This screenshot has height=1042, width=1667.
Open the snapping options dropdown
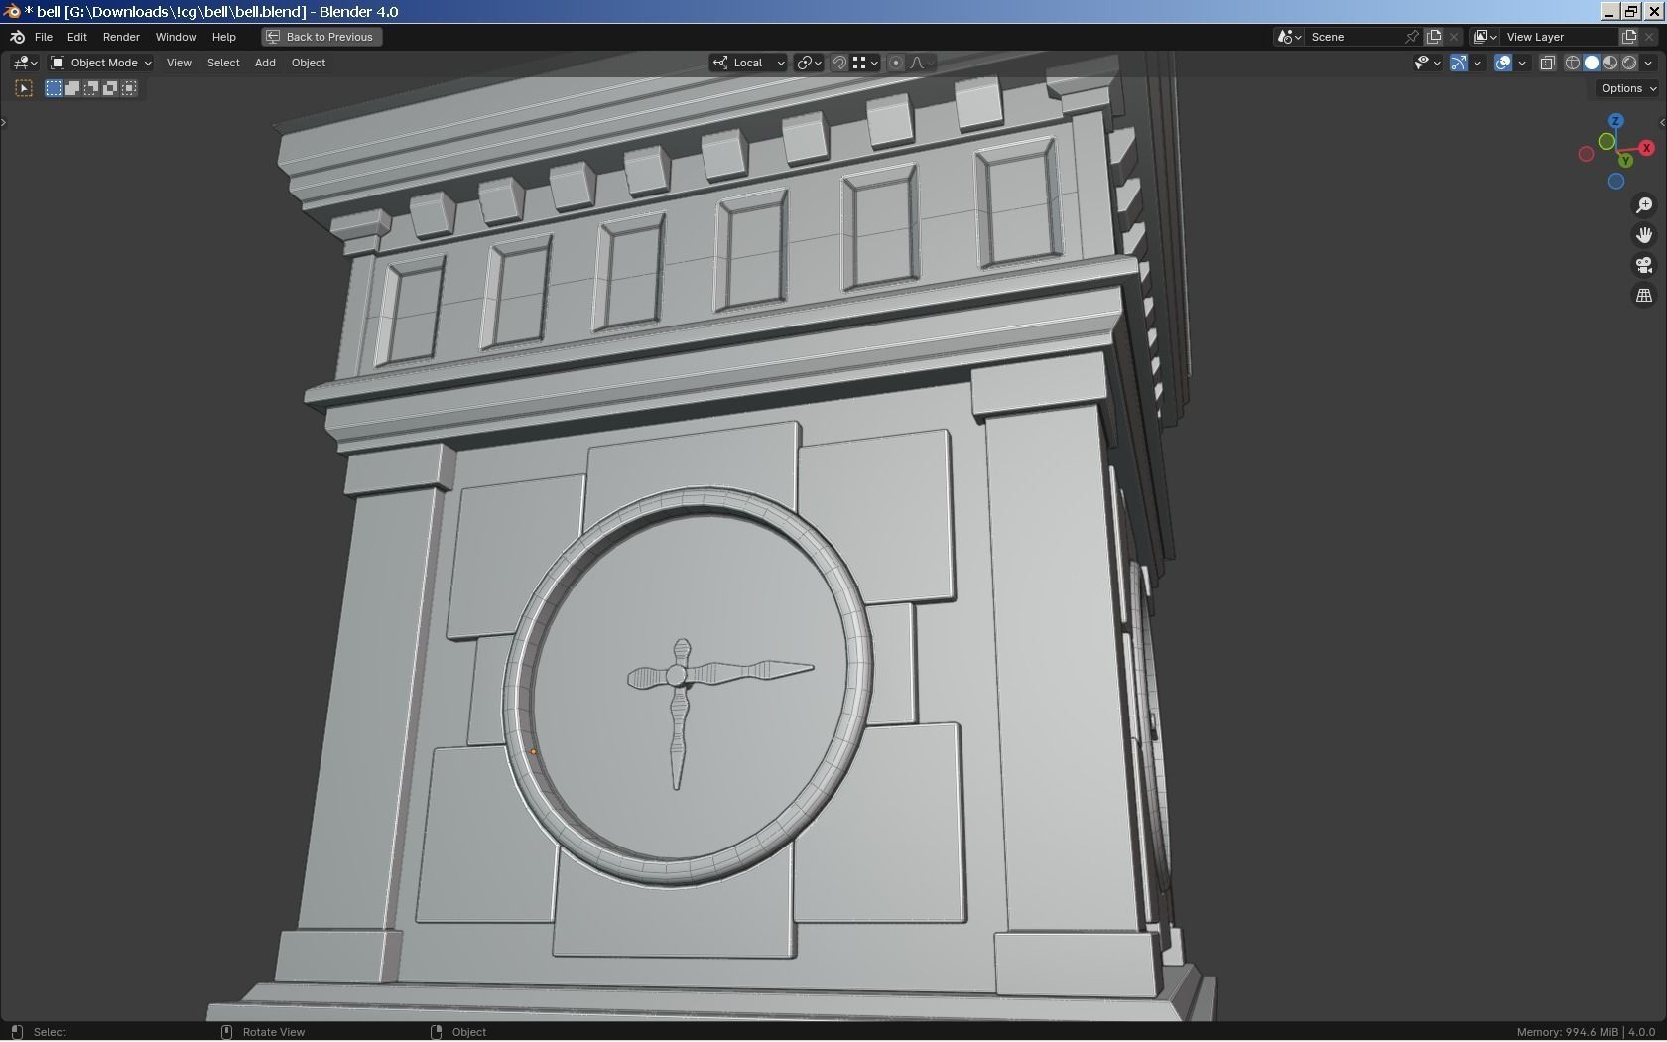pos(865,63)
